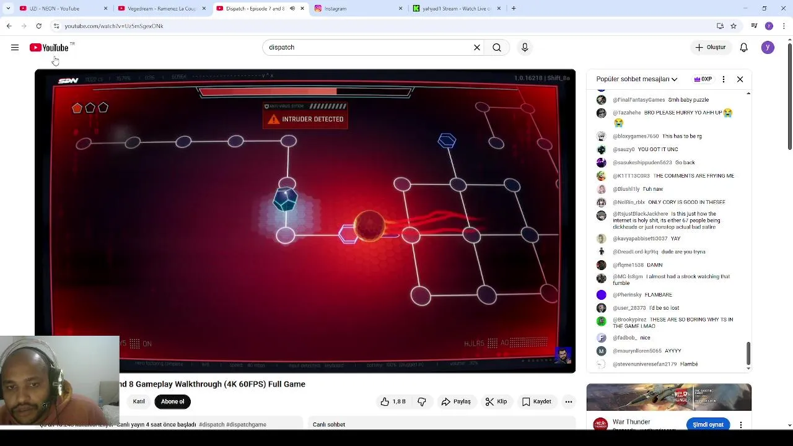Open the 0XP chat points badge

pos(703,79)
